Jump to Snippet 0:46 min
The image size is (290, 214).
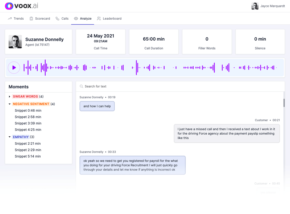coord(28,110)
